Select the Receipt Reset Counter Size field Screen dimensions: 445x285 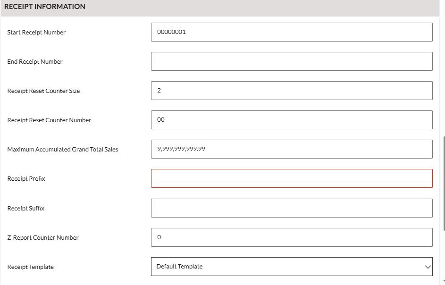[292, 91]
